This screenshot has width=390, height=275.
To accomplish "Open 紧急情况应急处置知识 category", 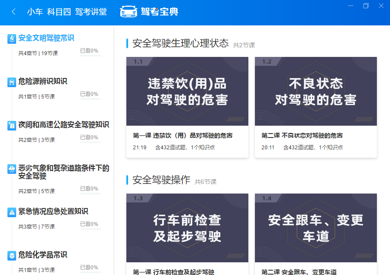I will pos(53,211).
